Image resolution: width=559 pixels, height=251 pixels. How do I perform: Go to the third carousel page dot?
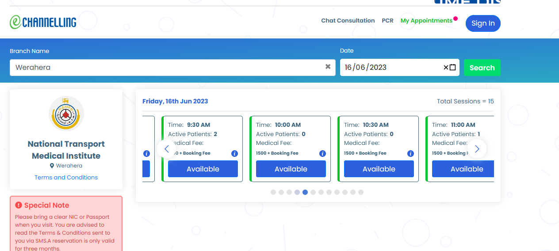(x=289, y=192)
